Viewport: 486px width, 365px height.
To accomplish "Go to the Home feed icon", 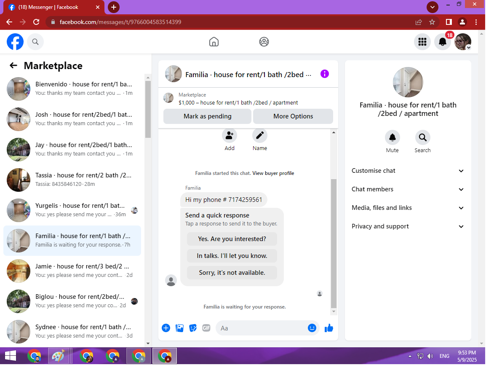I will pos(214,42).
